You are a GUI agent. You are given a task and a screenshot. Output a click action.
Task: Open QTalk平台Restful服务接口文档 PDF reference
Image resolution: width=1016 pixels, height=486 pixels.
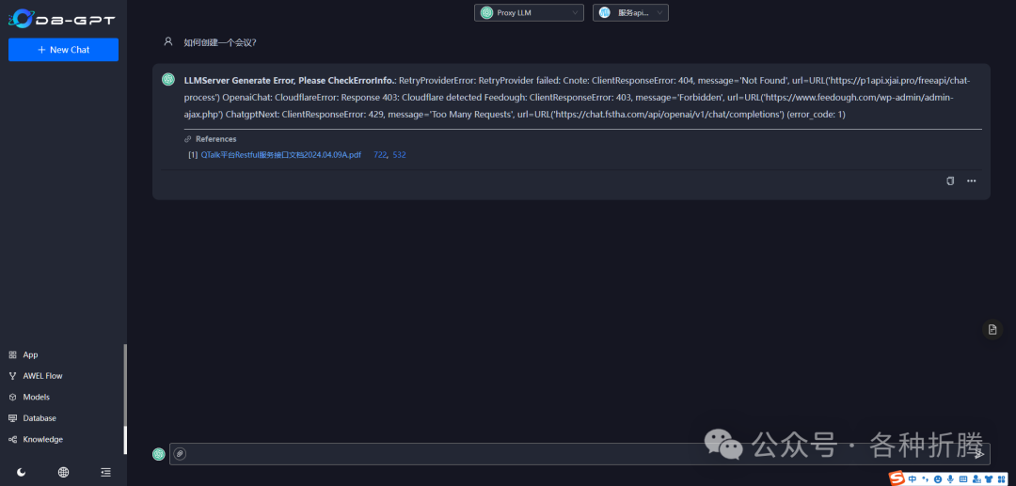tap(280, 155)
